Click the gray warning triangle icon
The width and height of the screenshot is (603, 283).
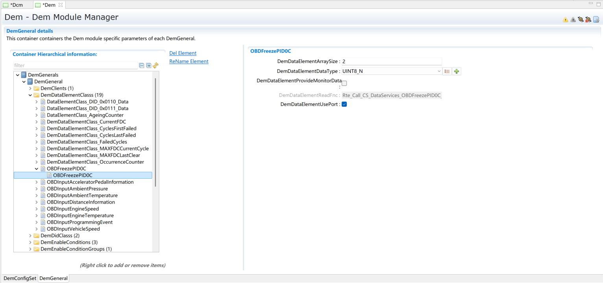tap(573, 20)
